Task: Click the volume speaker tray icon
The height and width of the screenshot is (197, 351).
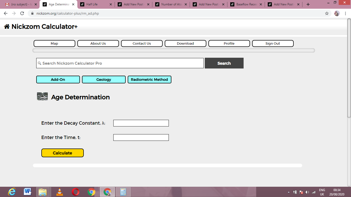Action: (x=307, y=192)
